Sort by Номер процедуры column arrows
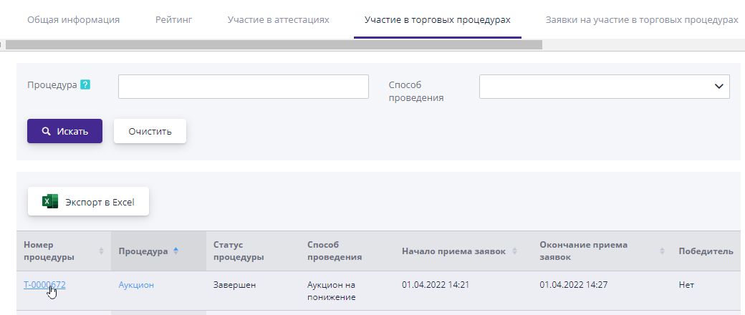Screen dimensions: 745x315 coord(101,251)
